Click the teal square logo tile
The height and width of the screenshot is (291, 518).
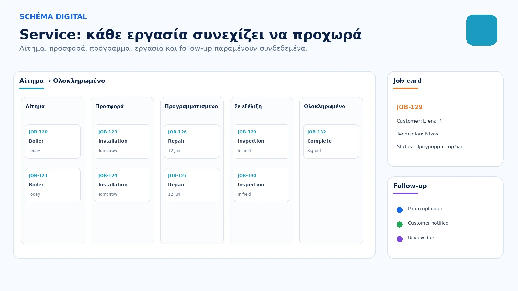coord(482,30)
